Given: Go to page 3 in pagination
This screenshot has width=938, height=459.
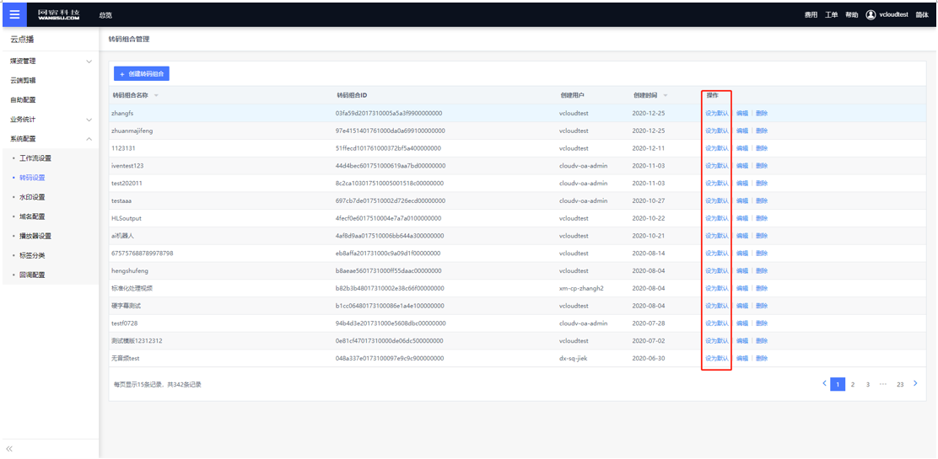Looking at the screenshot, I should (868, 384).
